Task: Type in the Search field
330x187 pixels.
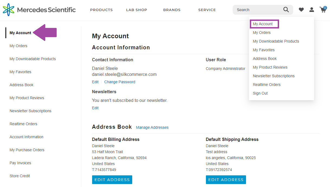Action: 257,10
